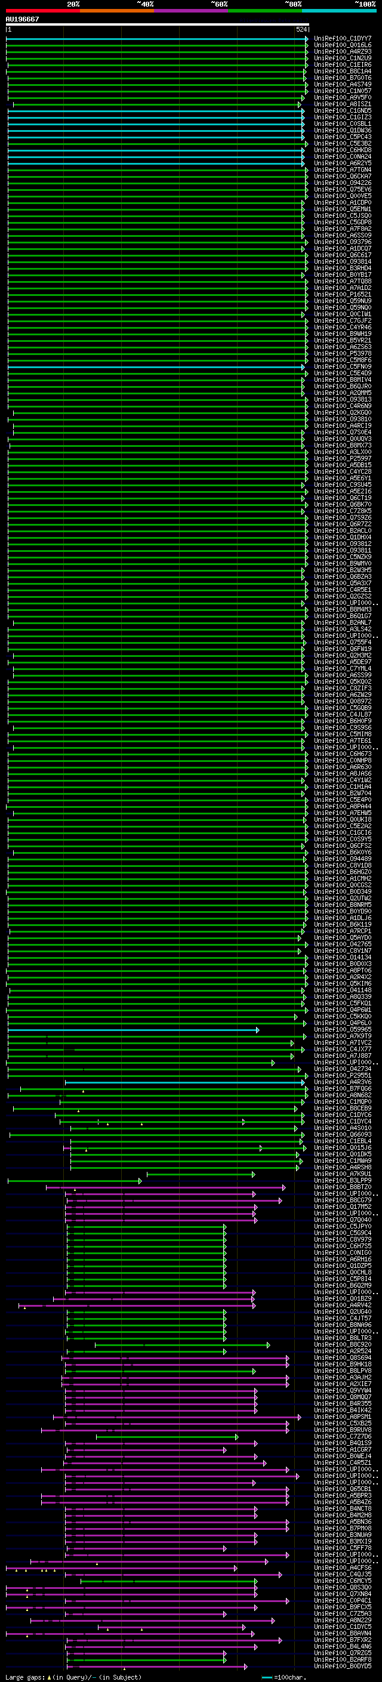The height and width of the screenshot is (1682, 382).
Task: Click hit label UniRef100_B7PM08
Action: coord(343,1529)
